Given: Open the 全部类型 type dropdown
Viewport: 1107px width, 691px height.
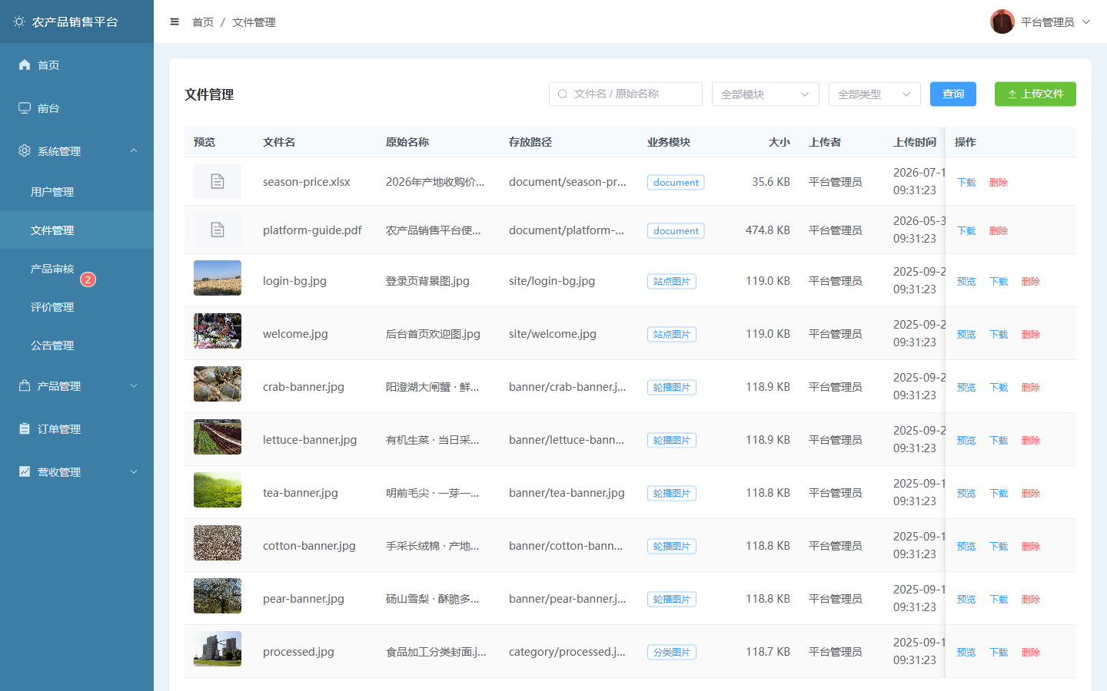Looking at the screenshot, I should (x=875, y=94).
